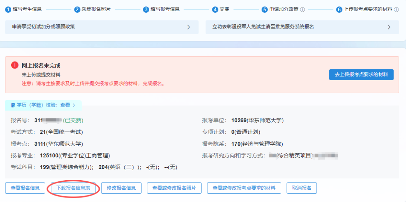406x202 pixels.
Task: Click 取消报名 button
Action: [x=301, y=188]
